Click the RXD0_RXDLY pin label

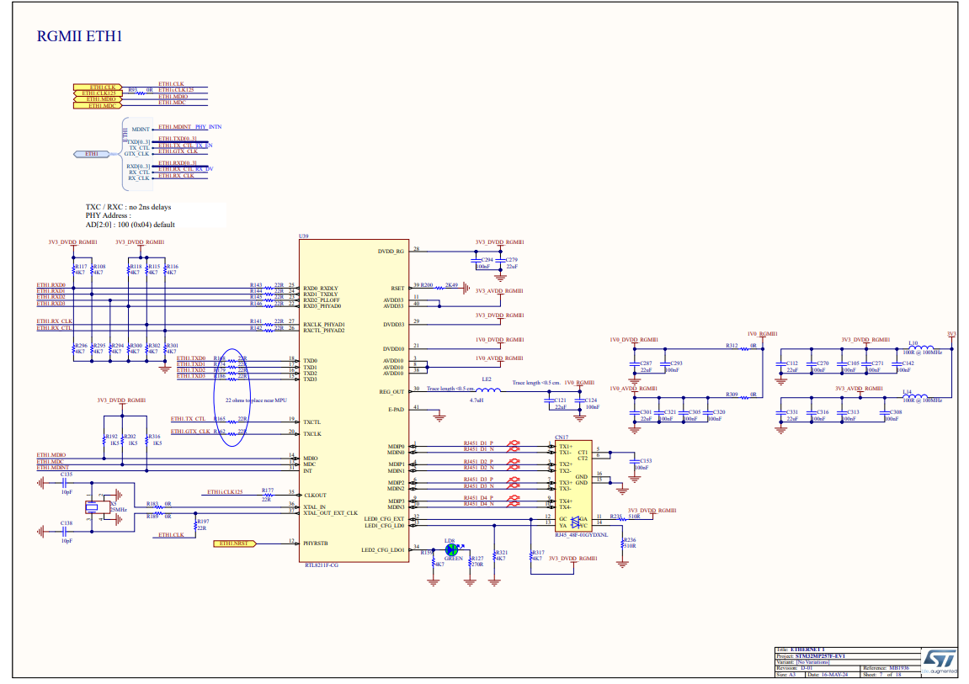[x=321, y=289]
